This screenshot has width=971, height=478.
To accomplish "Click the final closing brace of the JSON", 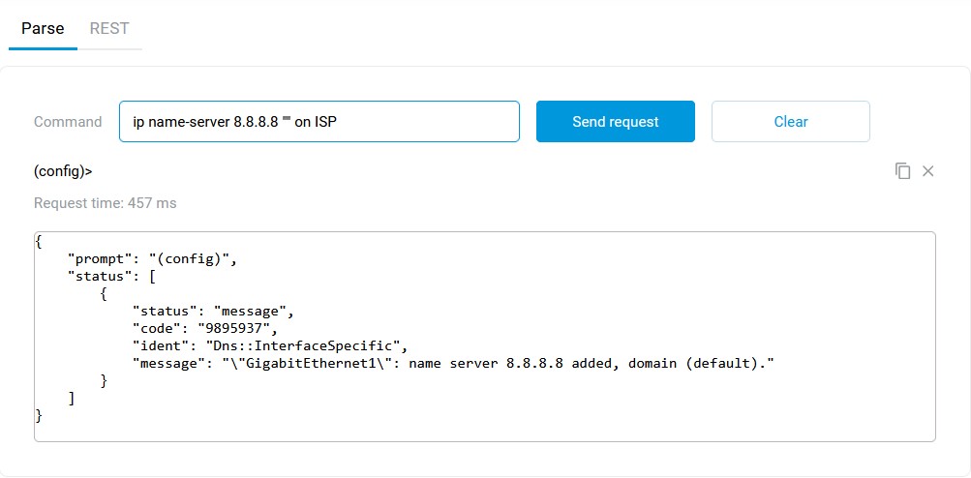I will [39, 415].
